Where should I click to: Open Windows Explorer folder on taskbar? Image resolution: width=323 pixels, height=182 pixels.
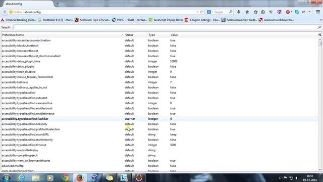pyautogui.click(x=36, y=178)
